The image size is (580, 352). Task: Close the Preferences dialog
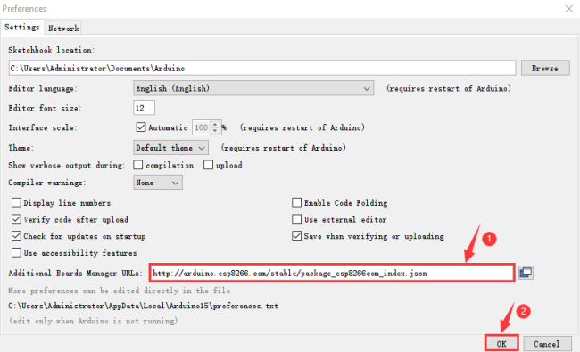[569, 9]
